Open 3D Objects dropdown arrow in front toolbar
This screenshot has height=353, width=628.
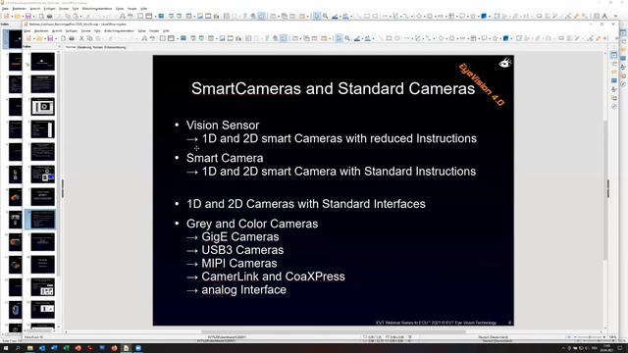pos(511,39)
